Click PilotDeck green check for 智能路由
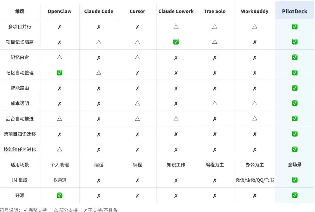The image size is (315, 212). pyautogui.click(x=295, y=88)
